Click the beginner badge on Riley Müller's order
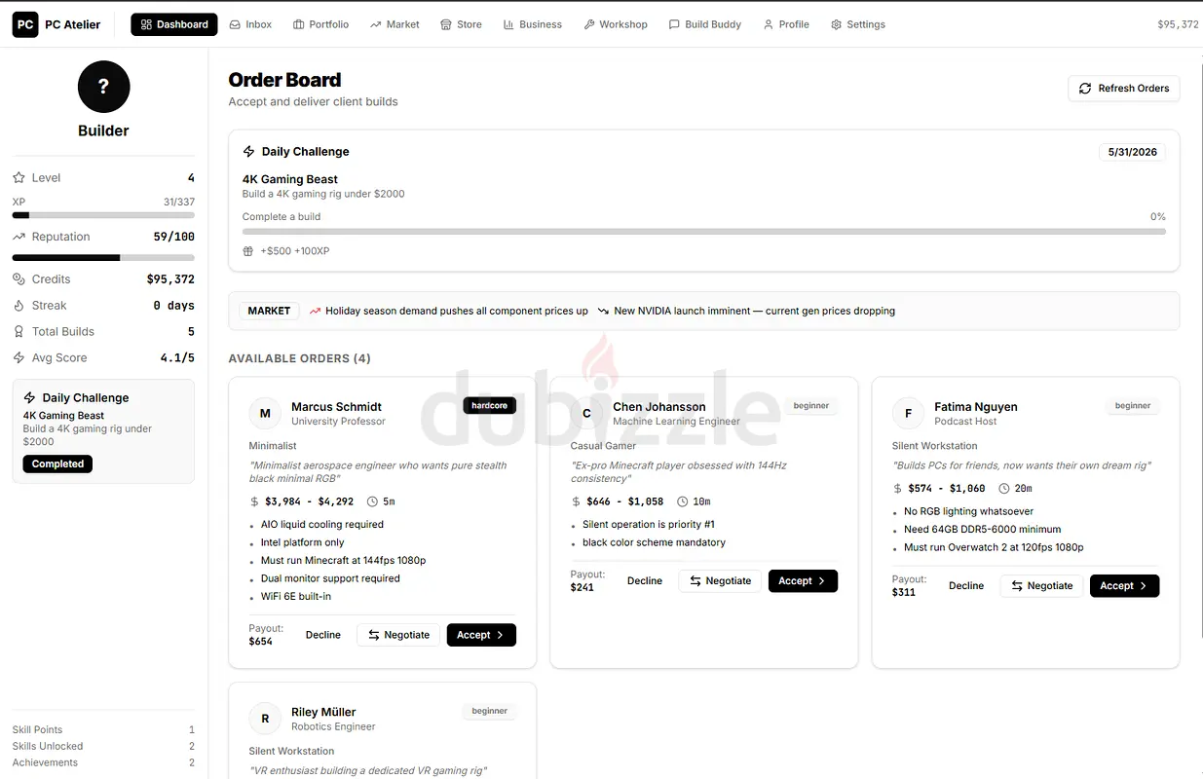The width and height of the screenshot is (1203, 779). click(x=489, y=712)
